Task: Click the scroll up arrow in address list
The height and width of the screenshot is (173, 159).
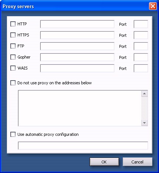Action: pos(145,94)
